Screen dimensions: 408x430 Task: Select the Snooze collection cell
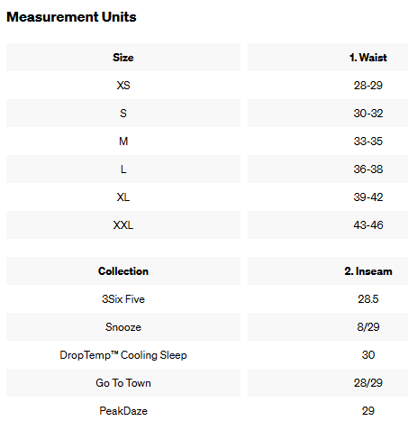(123, 327)
